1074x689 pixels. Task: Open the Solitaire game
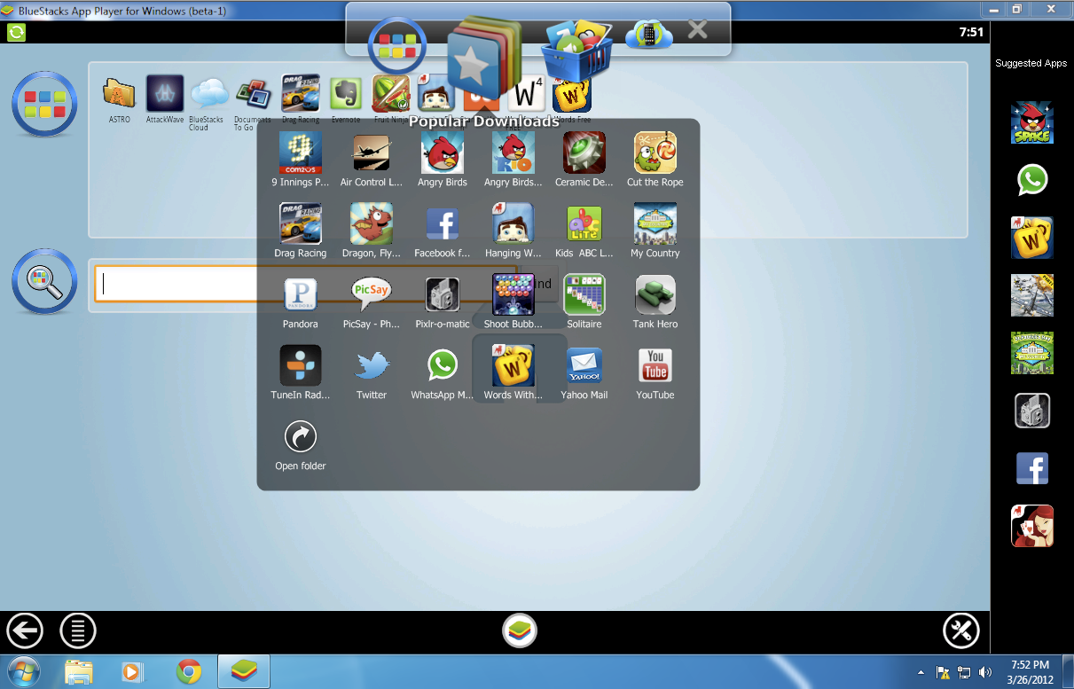(584, 295)
